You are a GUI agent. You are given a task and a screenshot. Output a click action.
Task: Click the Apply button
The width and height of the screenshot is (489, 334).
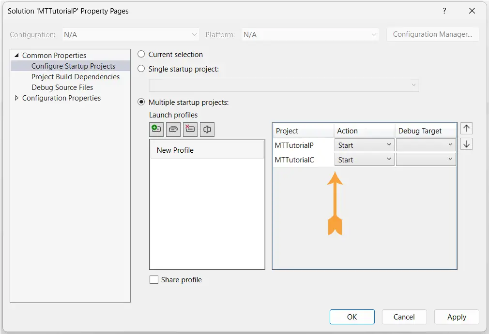[456, 317]
